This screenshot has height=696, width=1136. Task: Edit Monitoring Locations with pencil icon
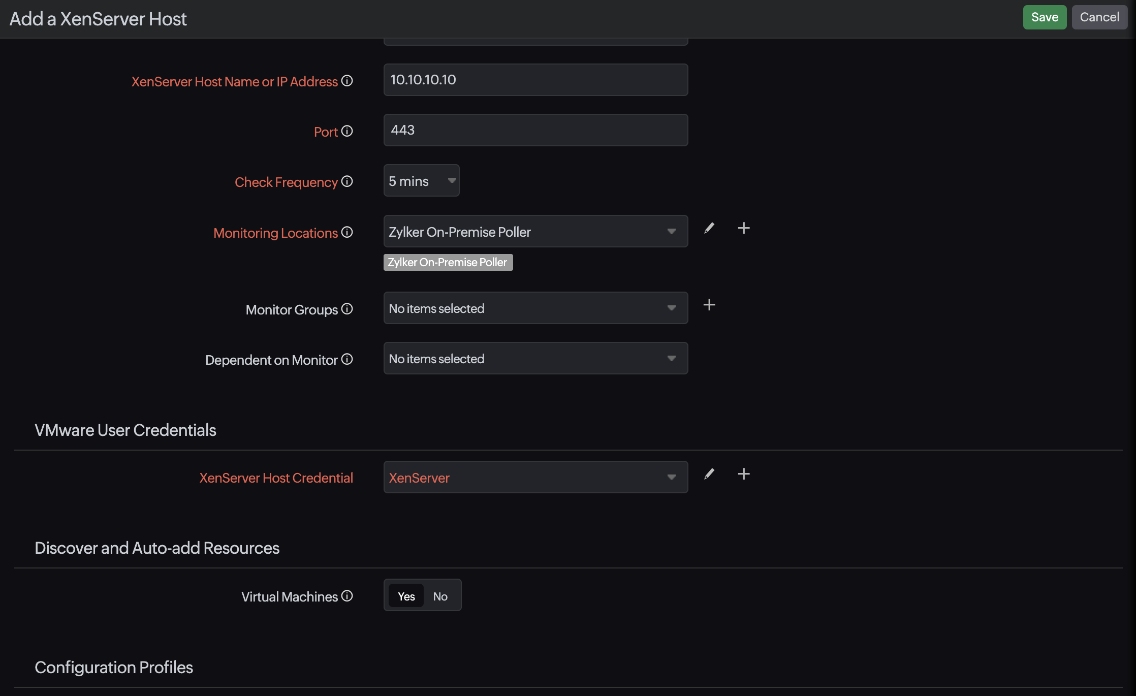pos(709,228)
